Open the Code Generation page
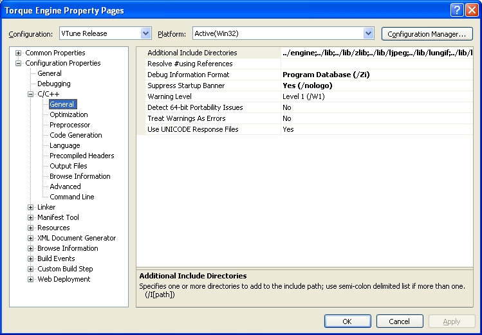This screenshot has height=335, width=482. click(75, 135)
